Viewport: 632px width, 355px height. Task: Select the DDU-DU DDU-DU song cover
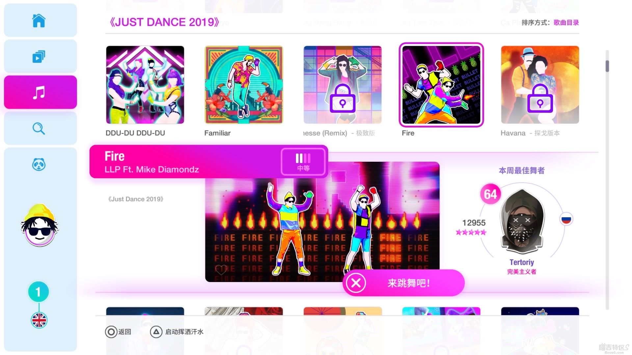(x=145, y=85)
